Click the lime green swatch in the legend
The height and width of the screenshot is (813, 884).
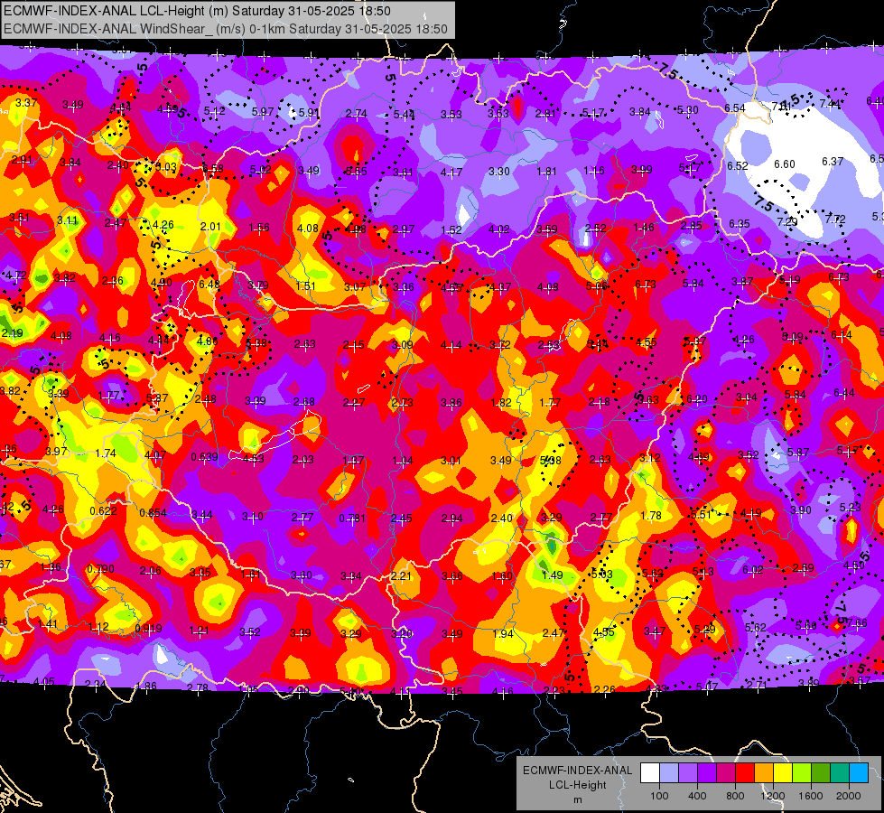click(802, 773)
